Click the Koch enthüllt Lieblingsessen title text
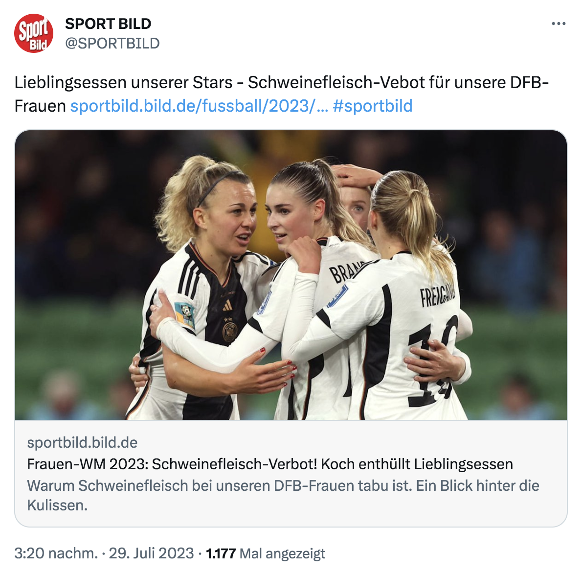 click(417, 464)
